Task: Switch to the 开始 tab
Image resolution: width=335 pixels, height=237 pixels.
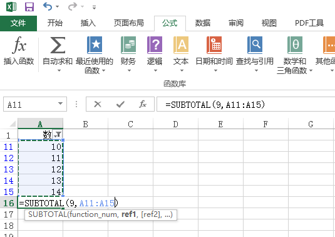Action: (x=55, y=23)
